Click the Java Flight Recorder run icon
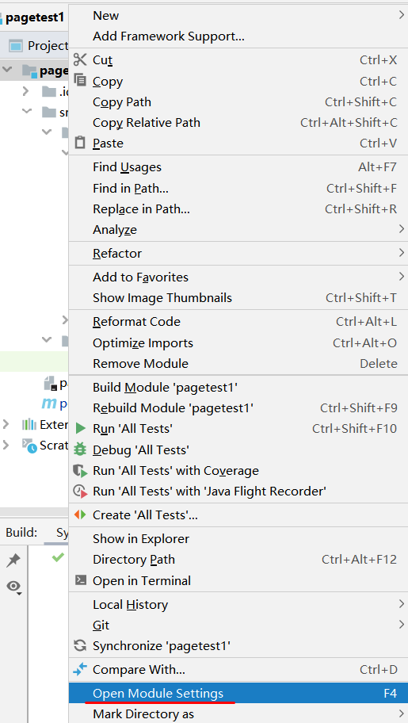This screenshot has height=723, width=408. coord(80,492)
